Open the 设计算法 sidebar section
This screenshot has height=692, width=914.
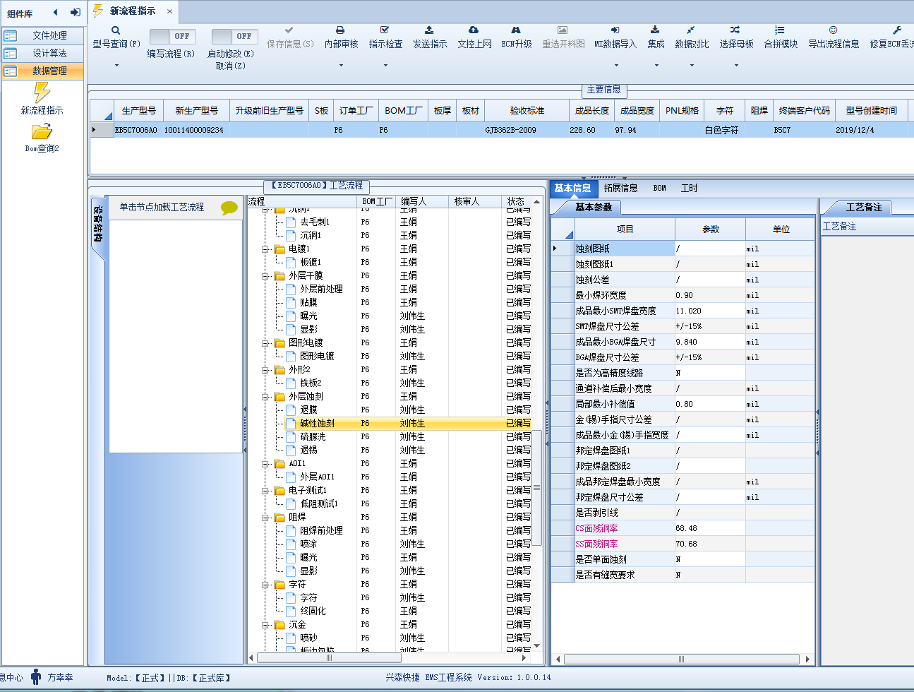pos(42,53)
